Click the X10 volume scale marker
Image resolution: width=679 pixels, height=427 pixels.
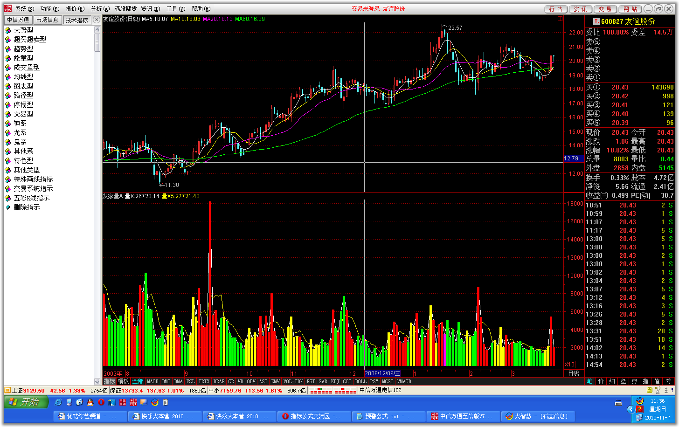569,365
